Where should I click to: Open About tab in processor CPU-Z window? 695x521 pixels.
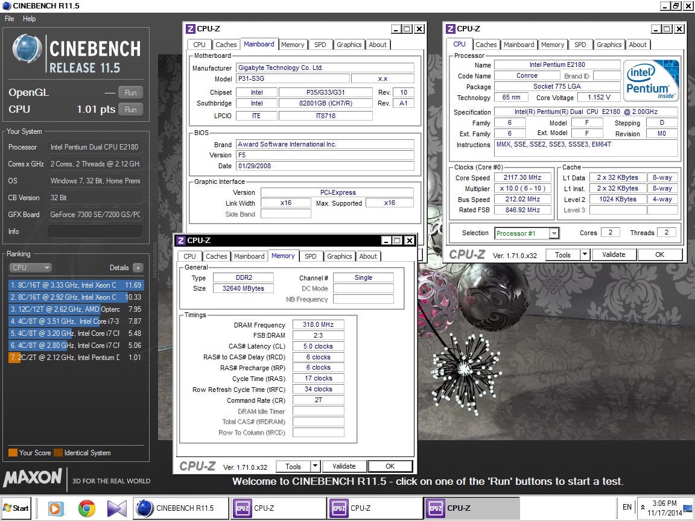tap(638, 45)
